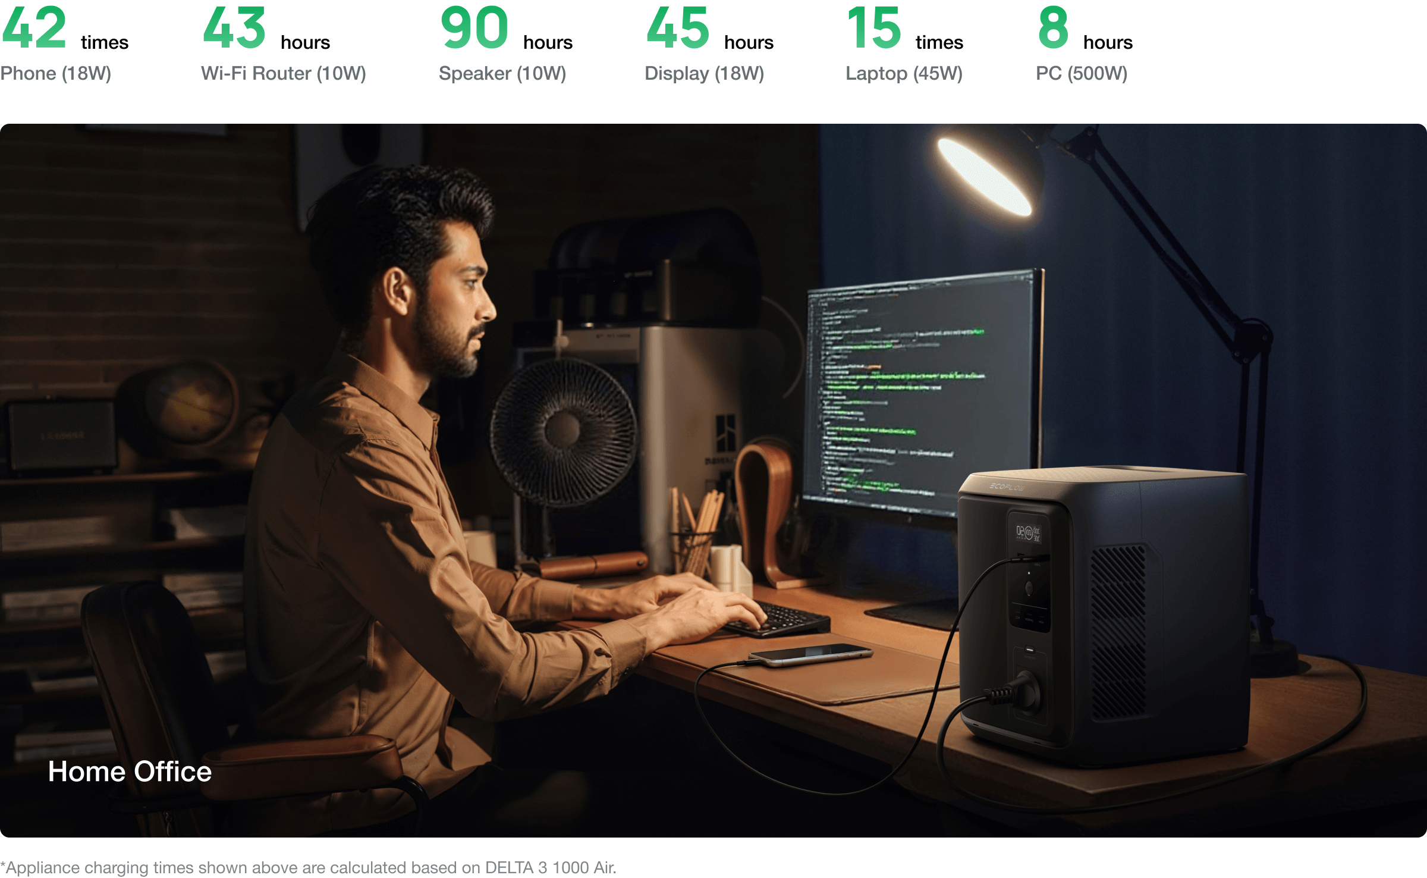Select the PC (500W) label

click(x=1081, y=73)
